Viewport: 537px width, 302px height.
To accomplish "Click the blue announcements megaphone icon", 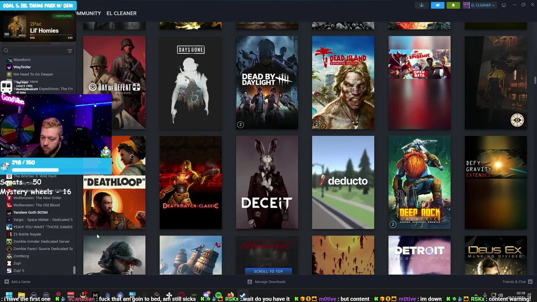I will point(438,5).
